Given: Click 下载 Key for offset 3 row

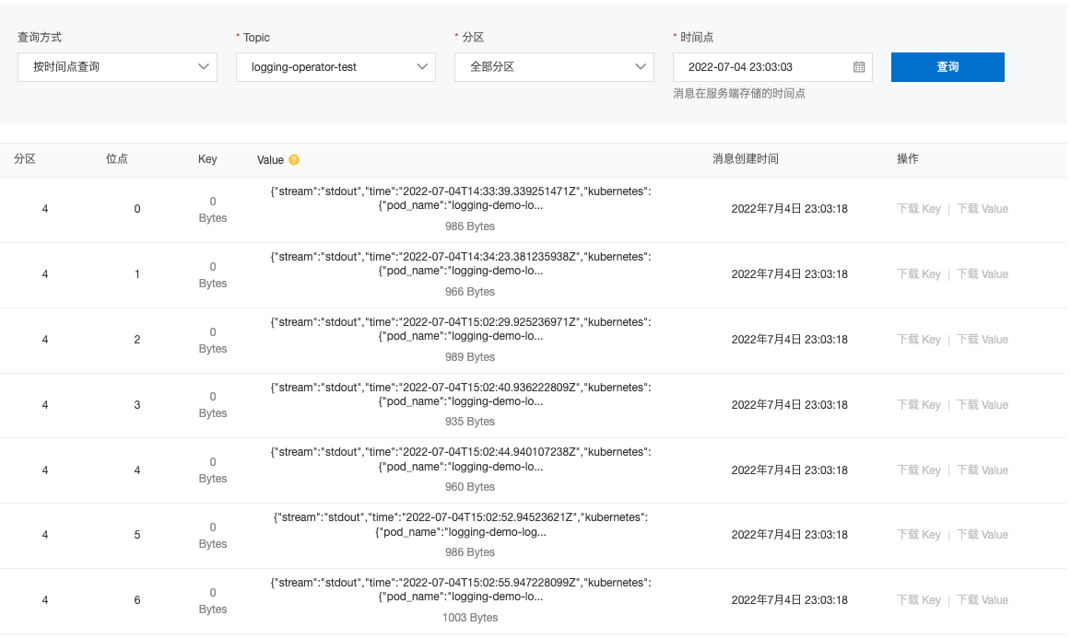Looking at the screenshot, I should (x=918, y=405).
